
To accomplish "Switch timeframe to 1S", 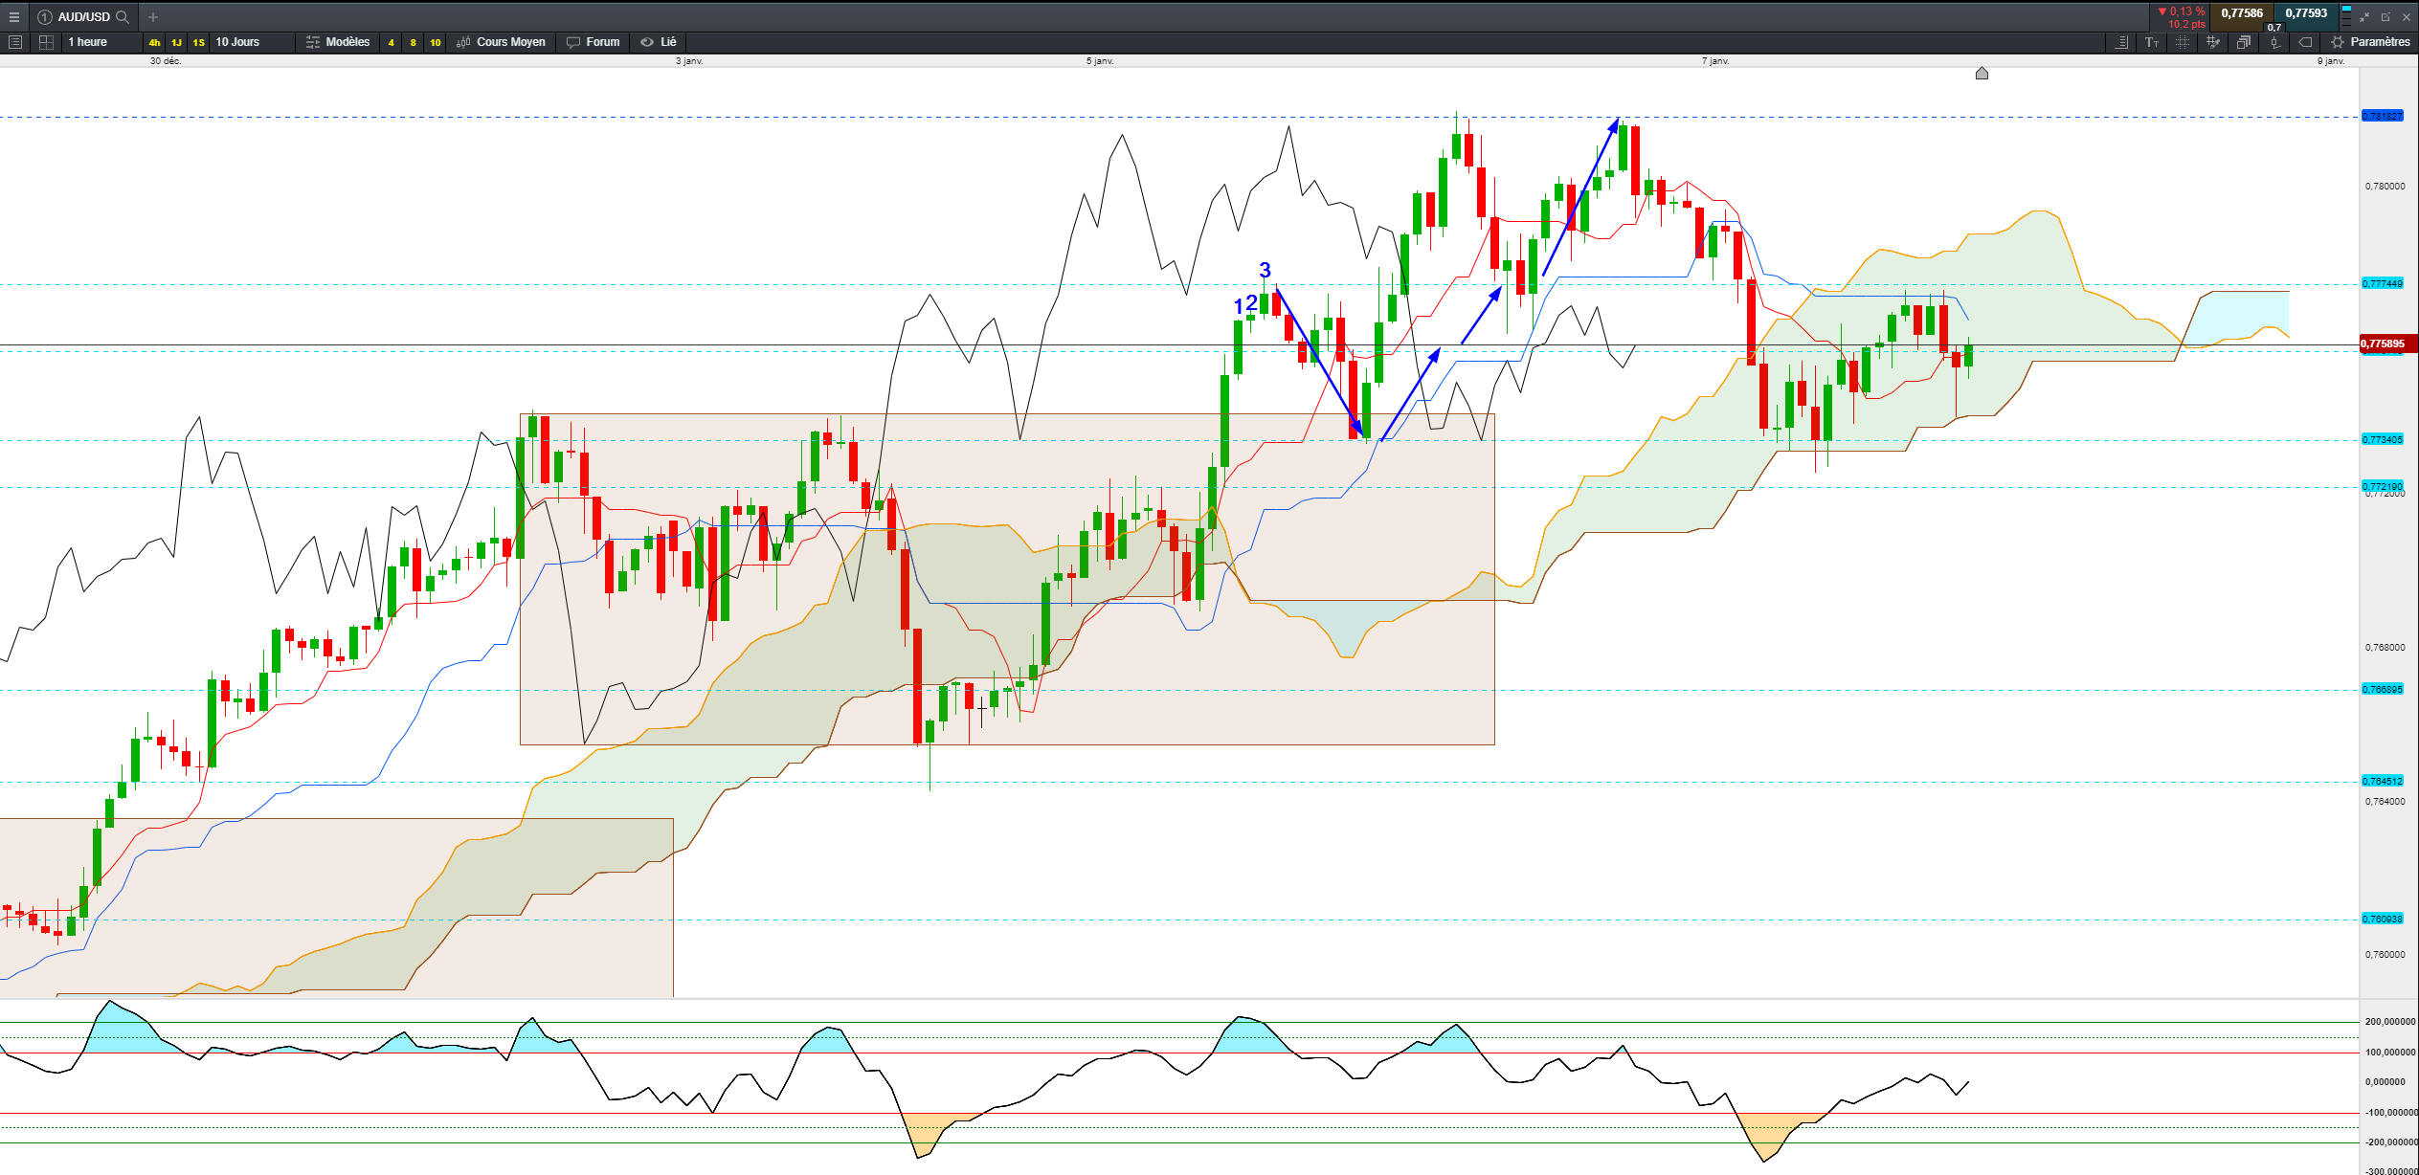I will pos(198,42).
